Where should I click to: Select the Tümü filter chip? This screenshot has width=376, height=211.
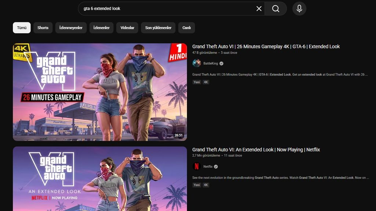[22, 28]
